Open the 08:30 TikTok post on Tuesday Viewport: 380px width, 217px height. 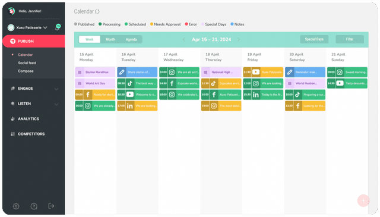(137, 83)
